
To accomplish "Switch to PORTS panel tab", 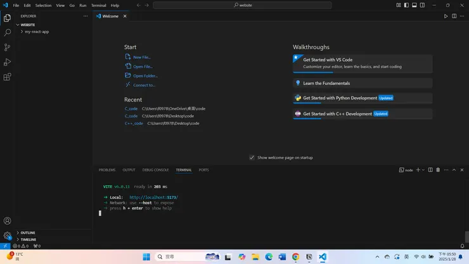I will pos(203,170).
